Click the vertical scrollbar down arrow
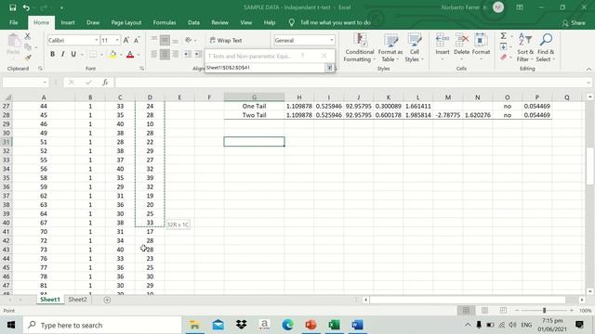Viewport: 595px width, 334px height. [590, 291]
